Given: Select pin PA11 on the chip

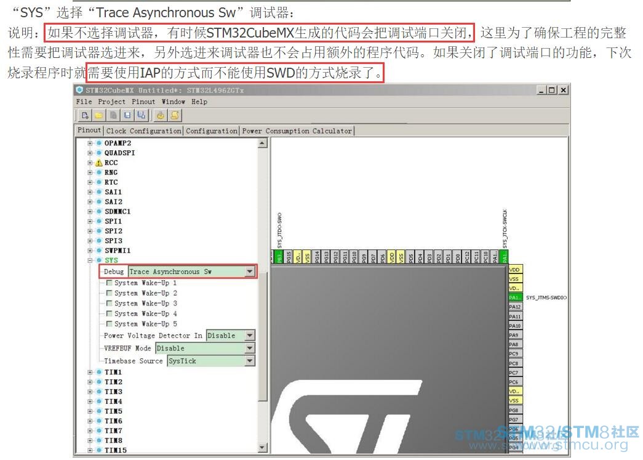Looking at the screenshot, I should click(x=515, y=317).
